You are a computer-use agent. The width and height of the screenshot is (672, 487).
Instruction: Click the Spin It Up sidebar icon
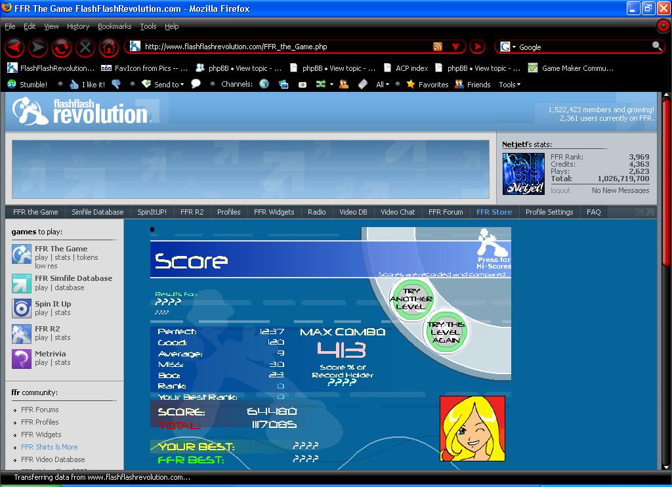coord(22,308)
